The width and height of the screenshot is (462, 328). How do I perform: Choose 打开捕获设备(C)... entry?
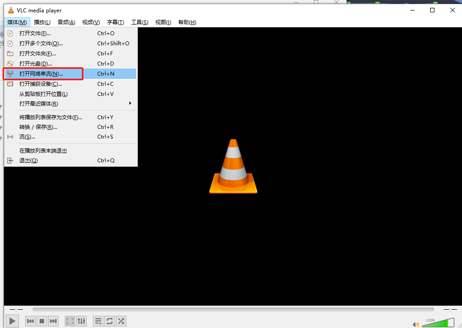[71, 83]
